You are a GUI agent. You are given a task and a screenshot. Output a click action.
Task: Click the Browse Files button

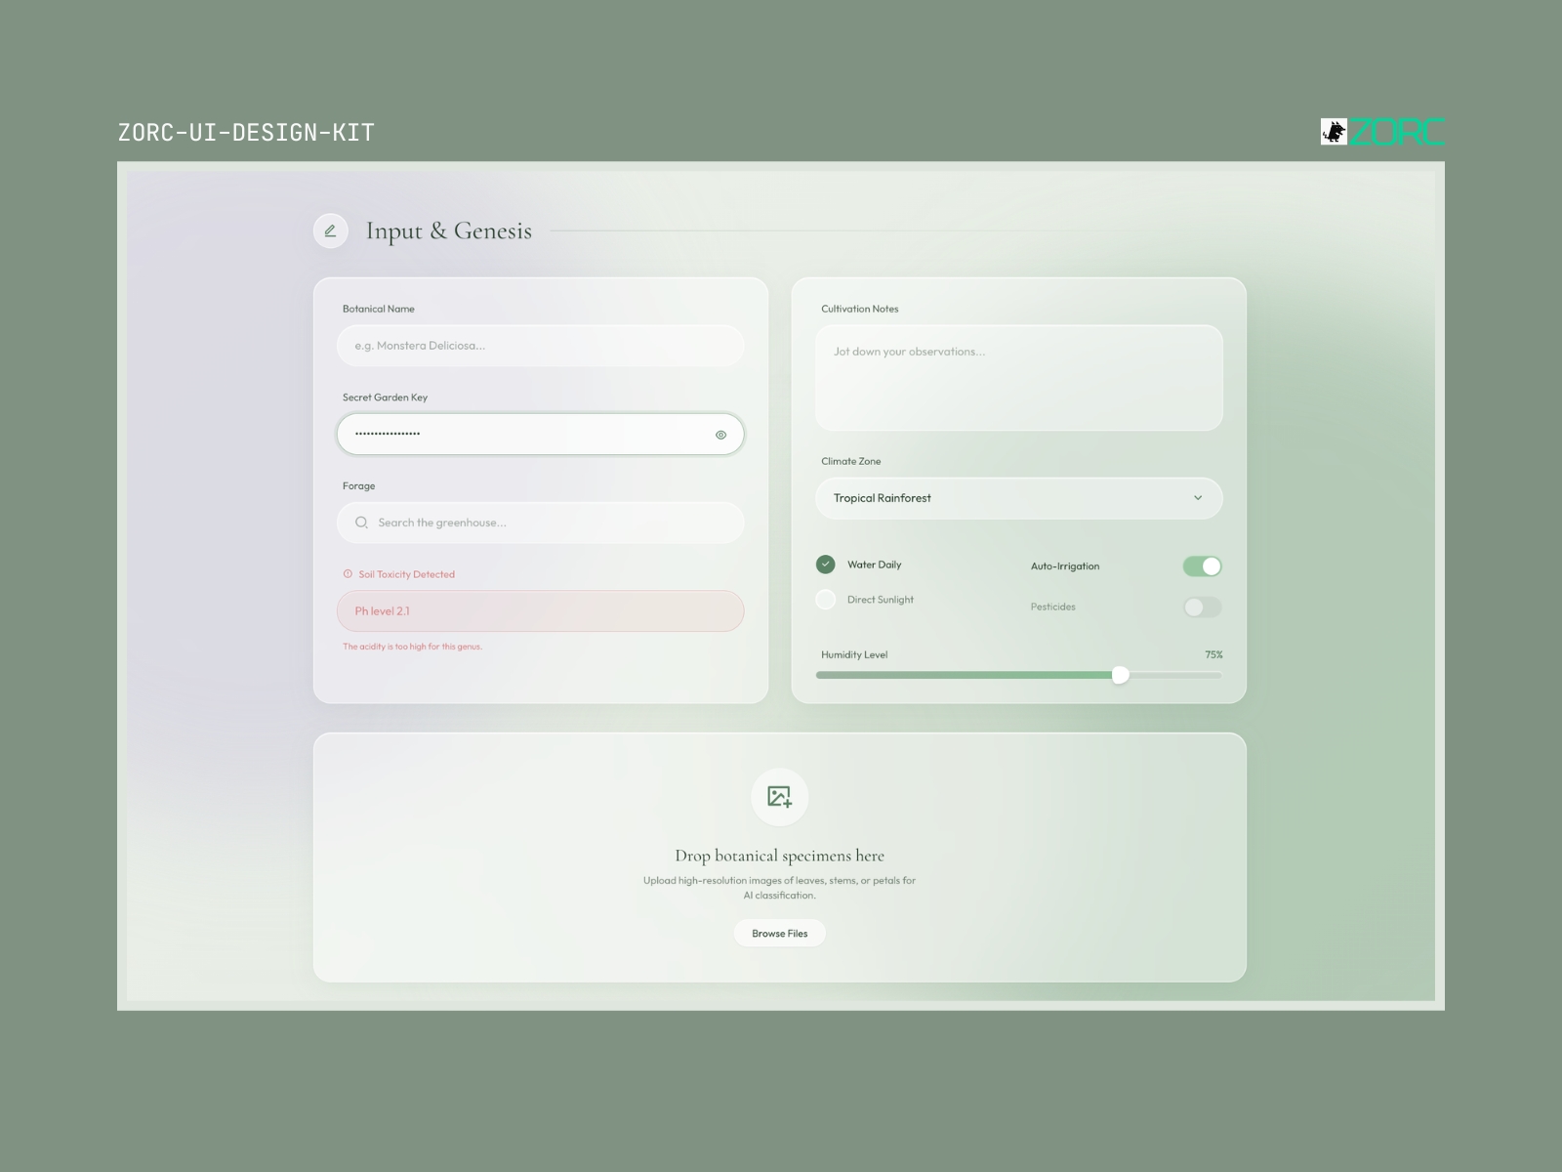tap(780, 934)
